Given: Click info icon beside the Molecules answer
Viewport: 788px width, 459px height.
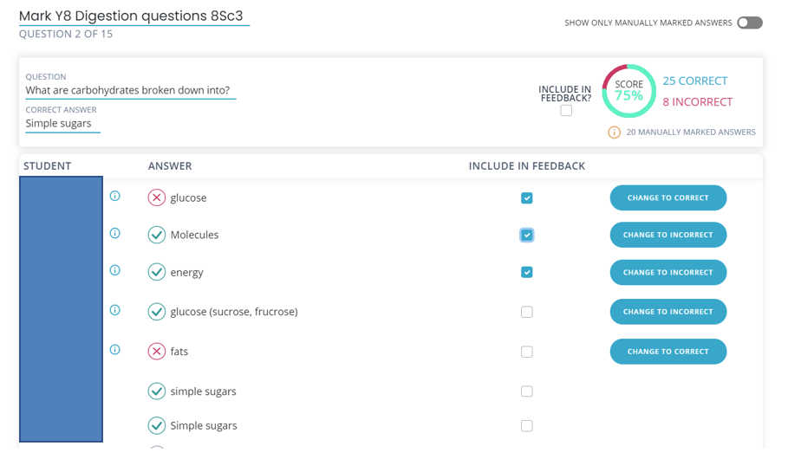Looking at the screenshot, I should [x=115, y=234].
